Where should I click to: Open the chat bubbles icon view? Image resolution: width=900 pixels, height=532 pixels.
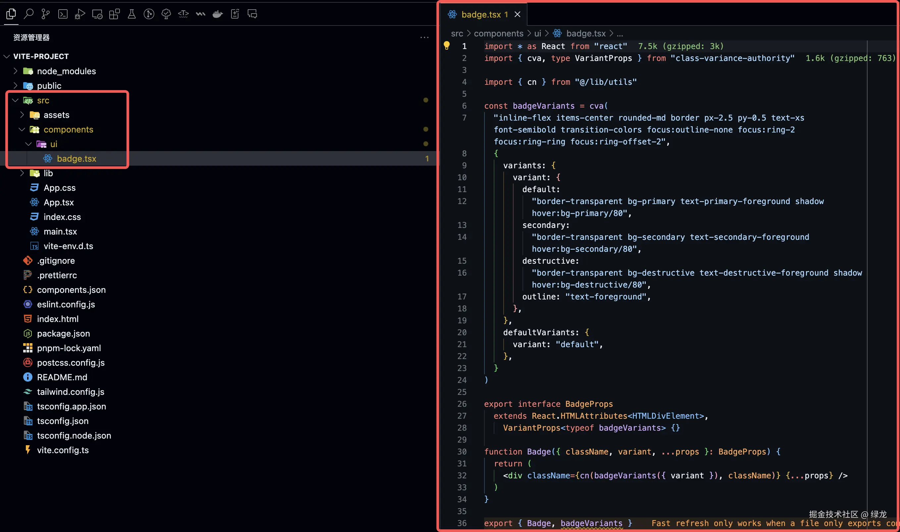click(252, 14)
